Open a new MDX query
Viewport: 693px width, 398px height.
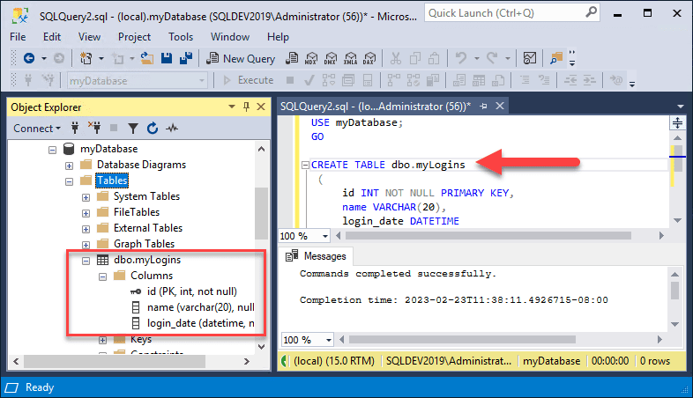(x=311, y=58)
